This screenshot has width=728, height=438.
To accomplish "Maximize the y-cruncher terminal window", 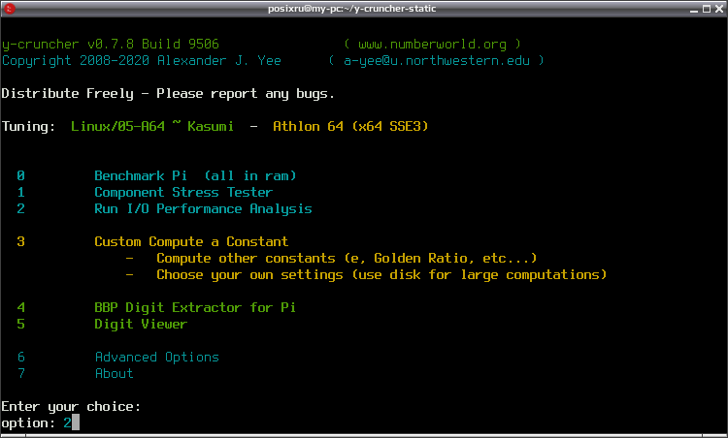I will pyautogui.click(x=707, y=9).
